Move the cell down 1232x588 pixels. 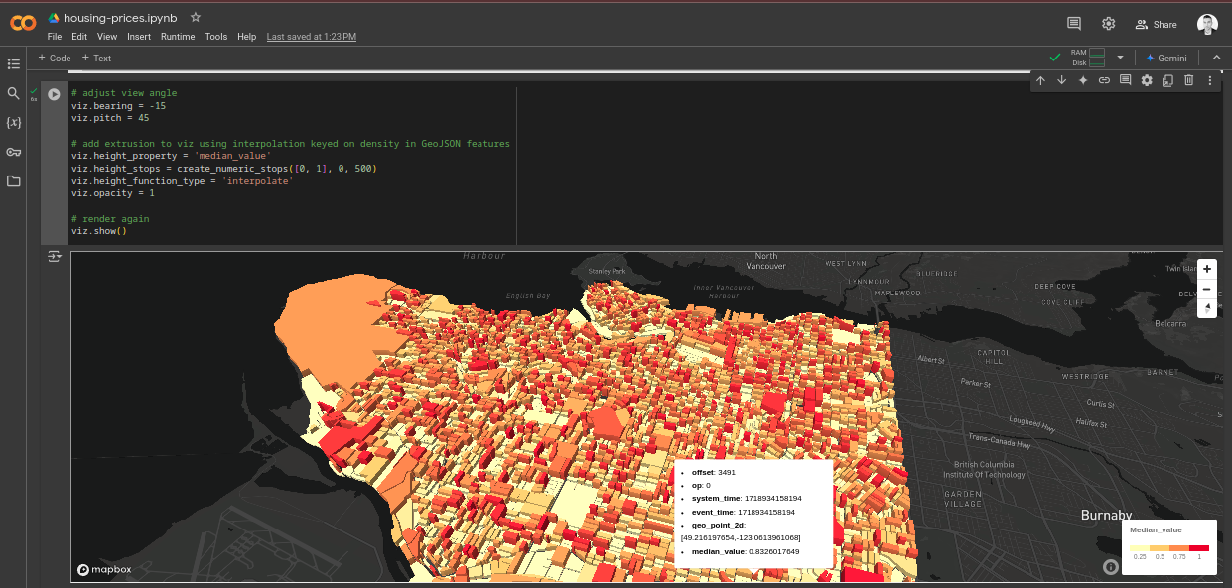(1061, 80)
